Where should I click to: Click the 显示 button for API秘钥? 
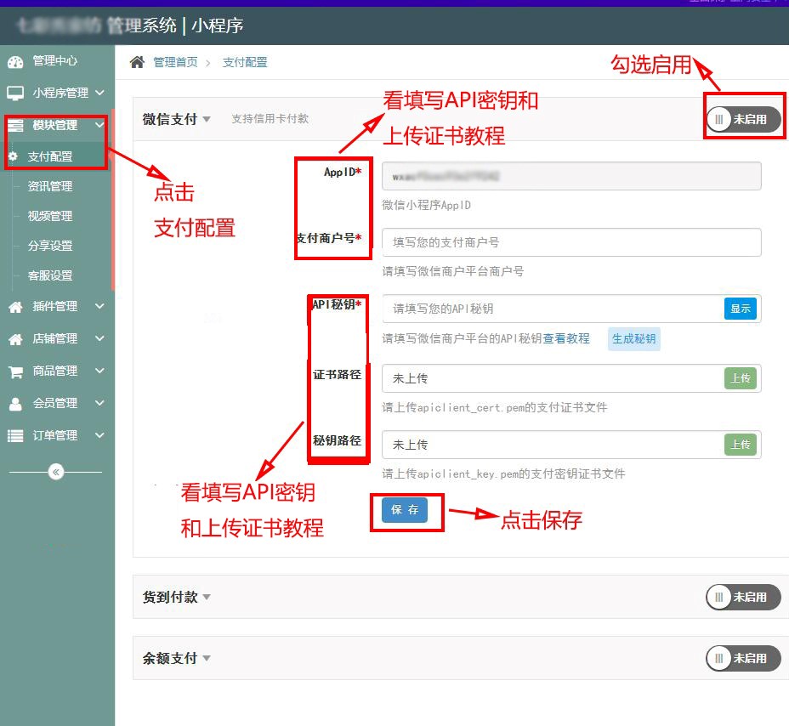pos(741,309)
